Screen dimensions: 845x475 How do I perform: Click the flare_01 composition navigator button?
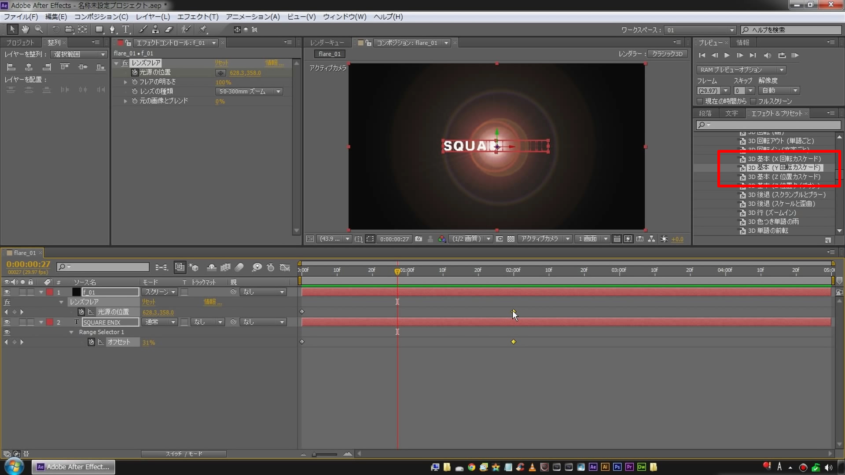(330, 54)
